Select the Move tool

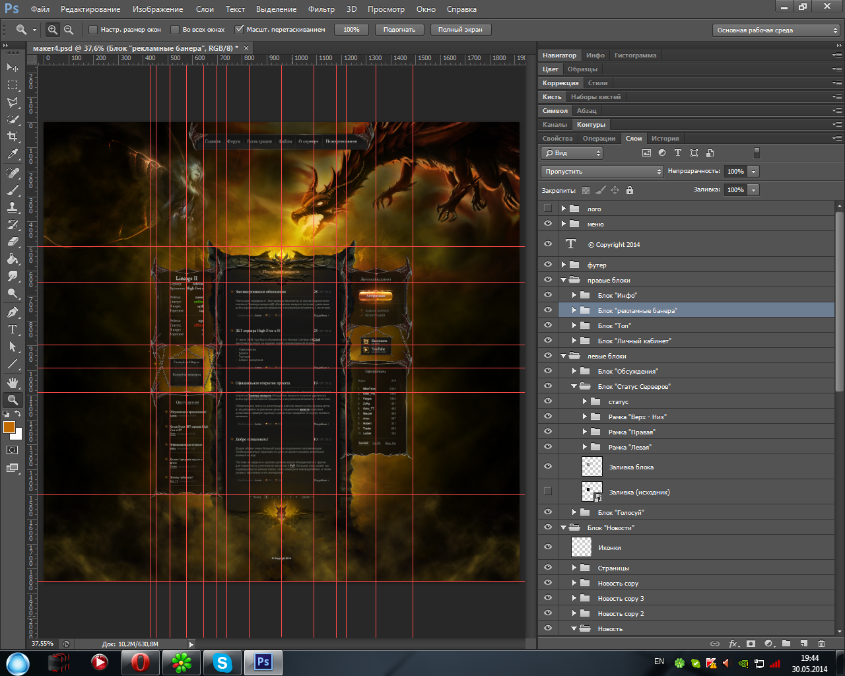[x=13, y=67]
